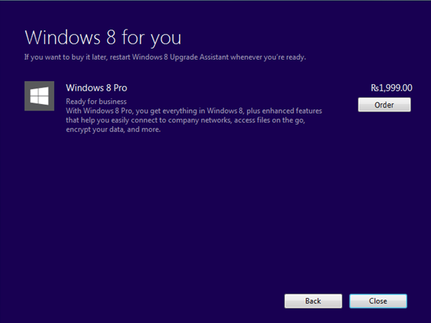Screen dimensions: 431x323
Task: Click the 'If you want to buy it later' notice
Action: (x=165, y=57)
